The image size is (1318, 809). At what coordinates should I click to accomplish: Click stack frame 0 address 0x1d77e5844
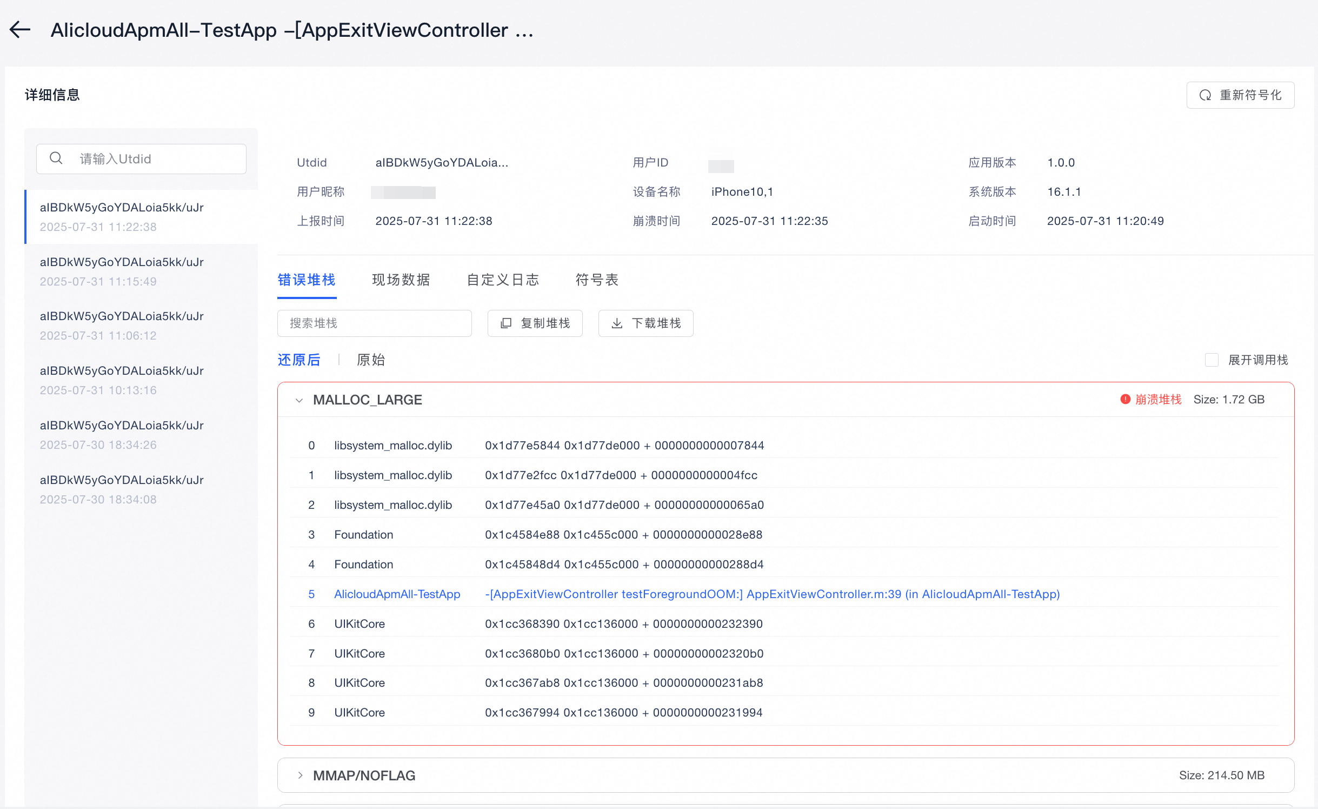(x=522, y=445)
